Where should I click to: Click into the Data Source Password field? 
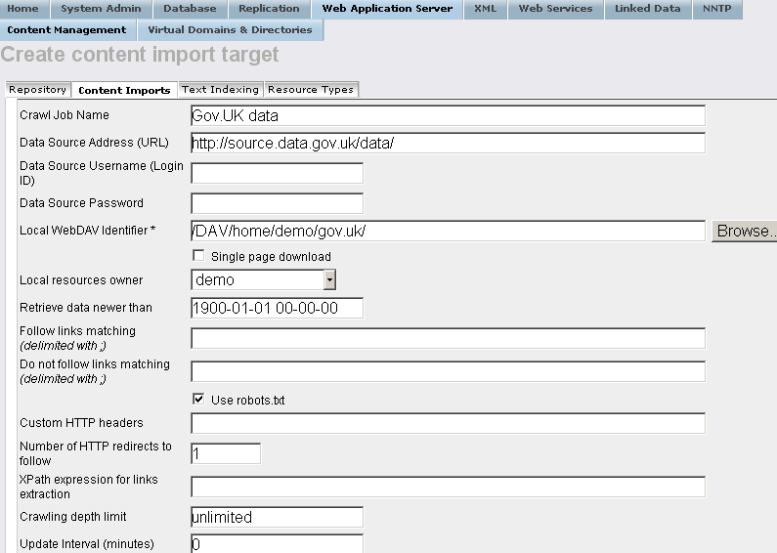(x=277, y=203)
